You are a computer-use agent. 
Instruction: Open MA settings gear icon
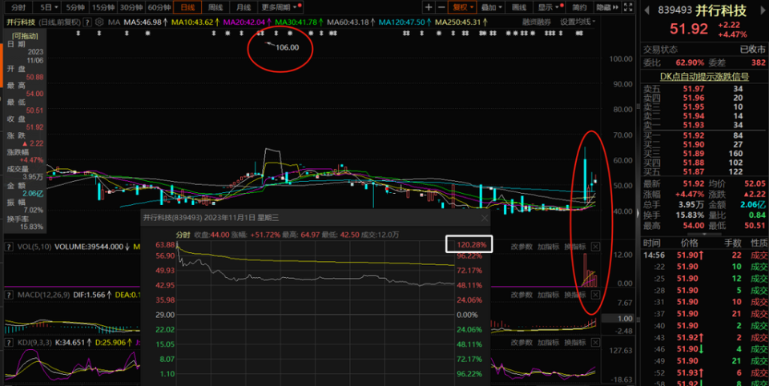99,22
